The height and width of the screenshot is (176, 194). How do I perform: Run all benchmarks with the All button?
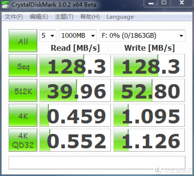click(23, 40)
